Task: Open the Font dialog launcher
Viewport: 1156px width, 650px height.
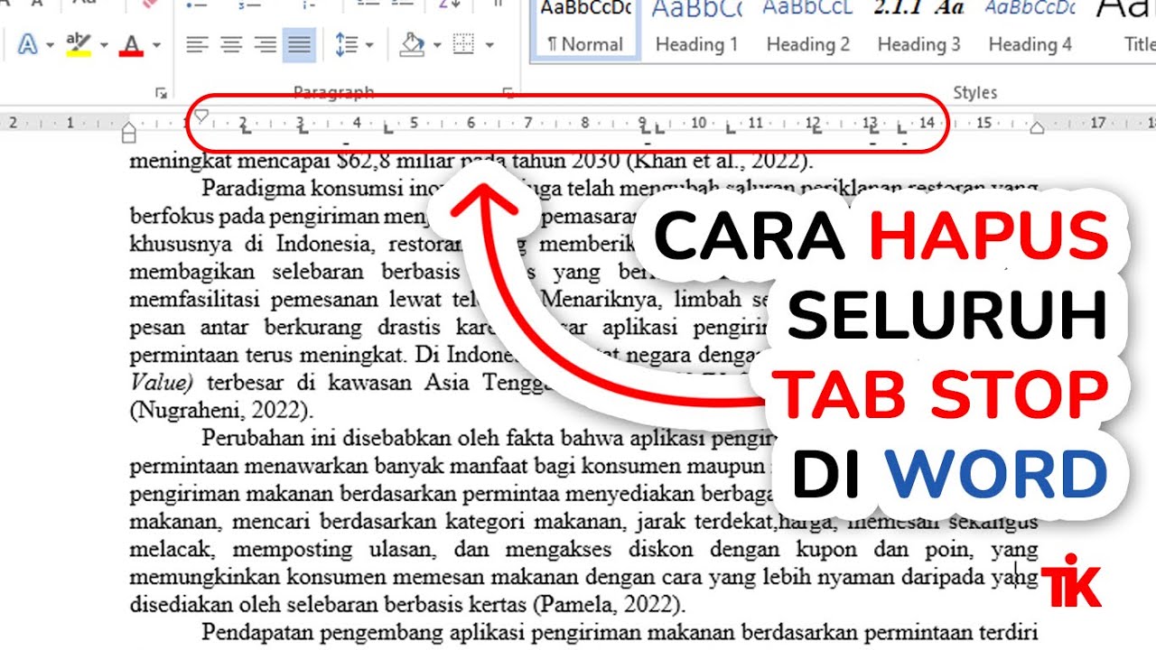Action: coord(162,93)
